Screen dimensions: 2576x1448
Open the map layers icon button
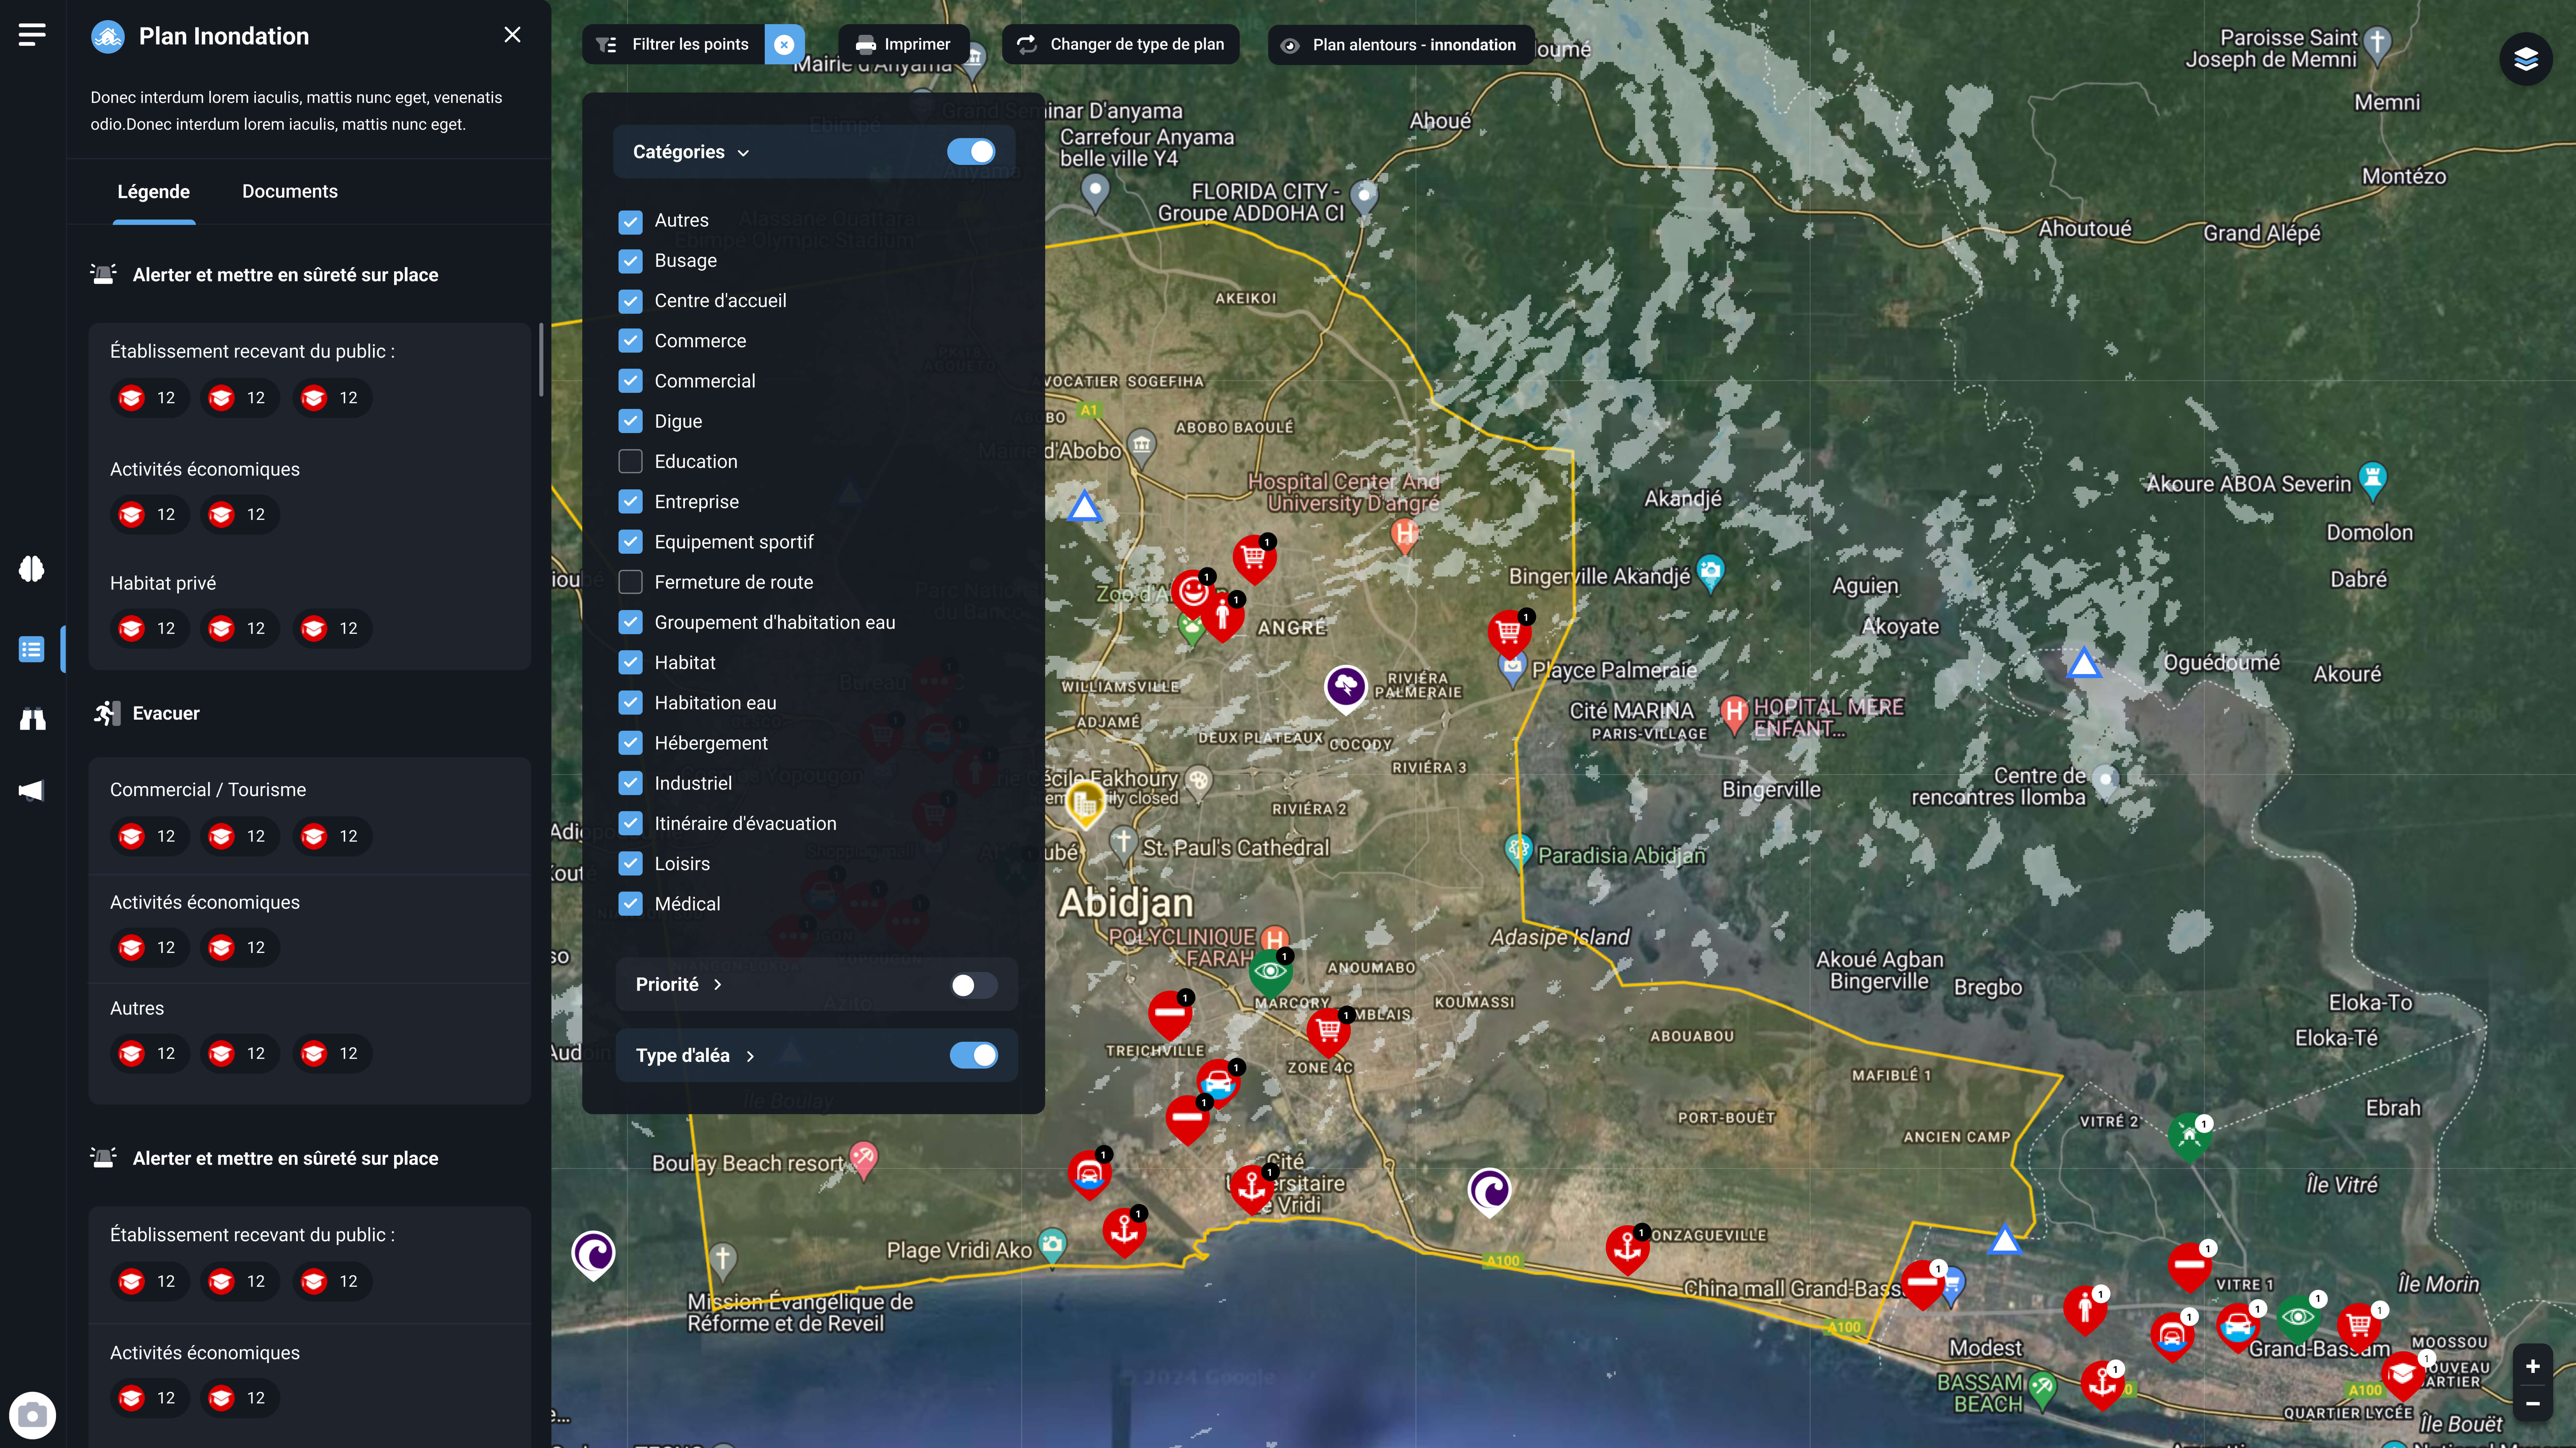click(2526, 59)
